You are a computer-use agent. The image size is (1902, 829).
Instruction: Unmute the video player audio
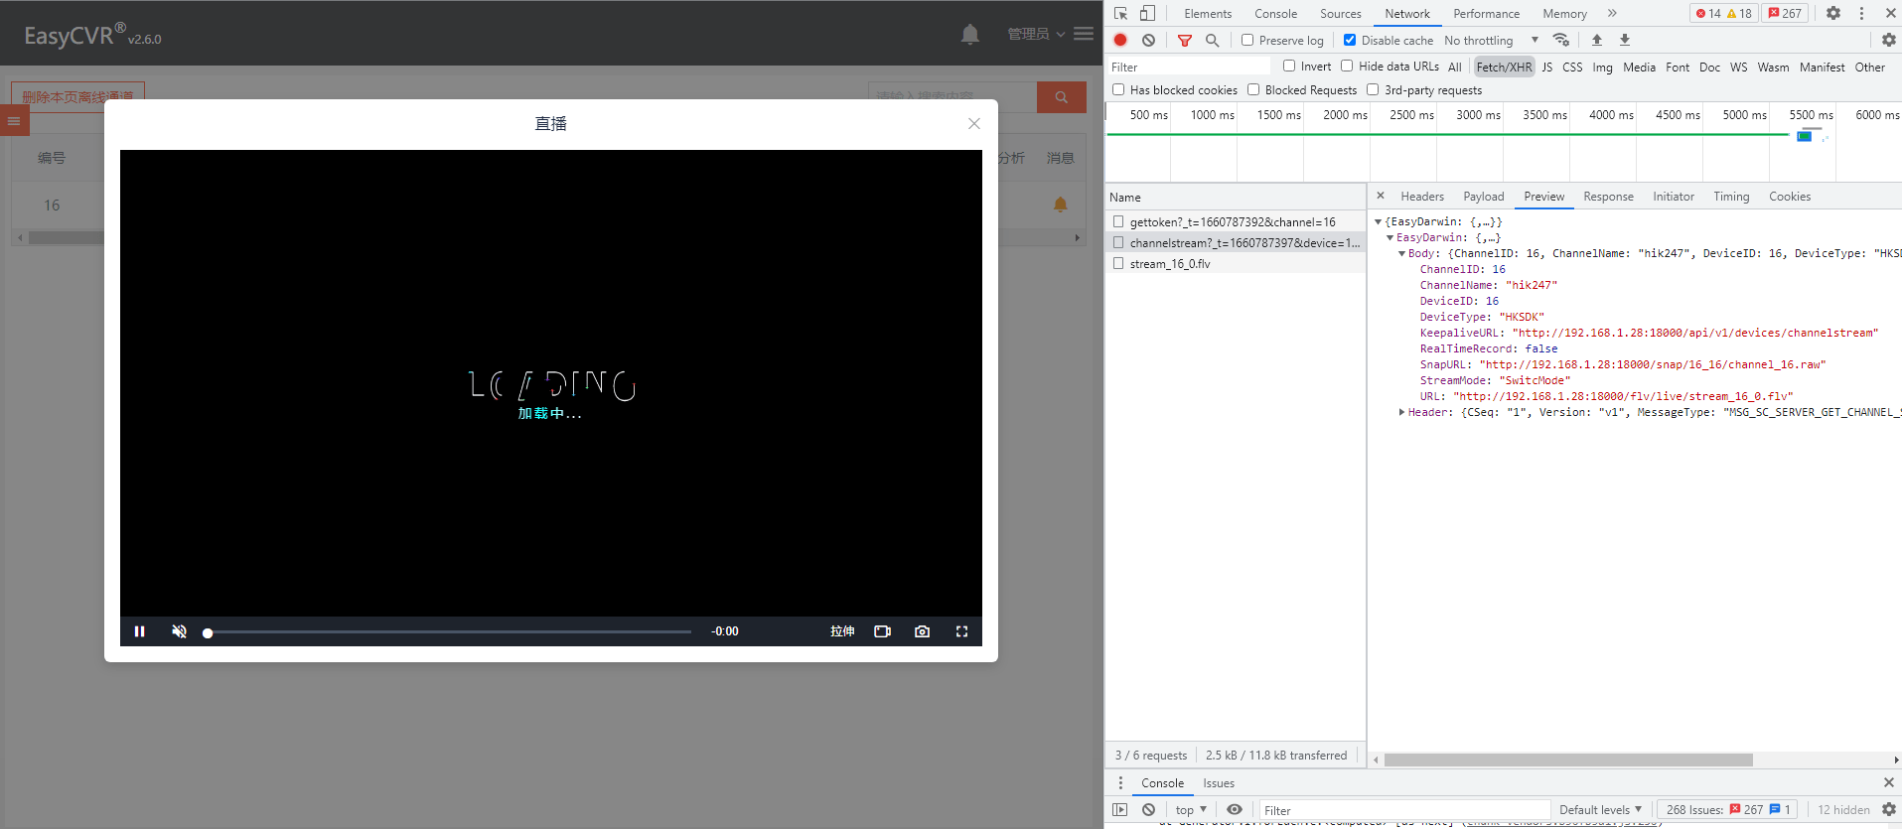(180, 631)
